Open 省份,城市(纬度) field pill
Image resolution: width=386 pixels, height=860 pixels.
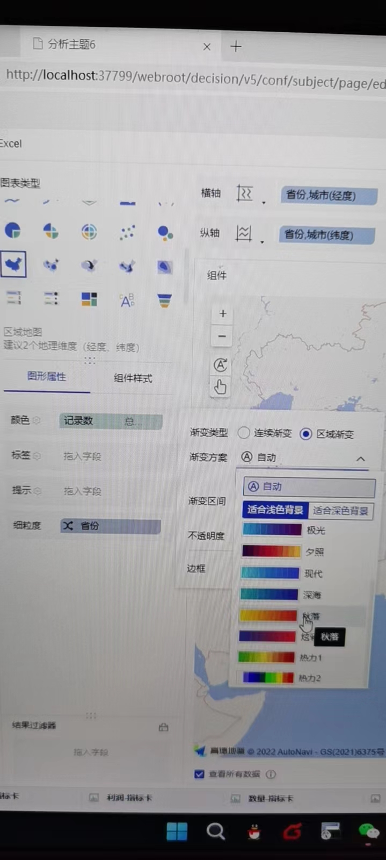point(326,235)
